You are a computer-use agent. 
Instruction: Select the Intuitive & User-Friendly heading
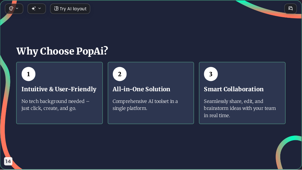tap(59, 89)
